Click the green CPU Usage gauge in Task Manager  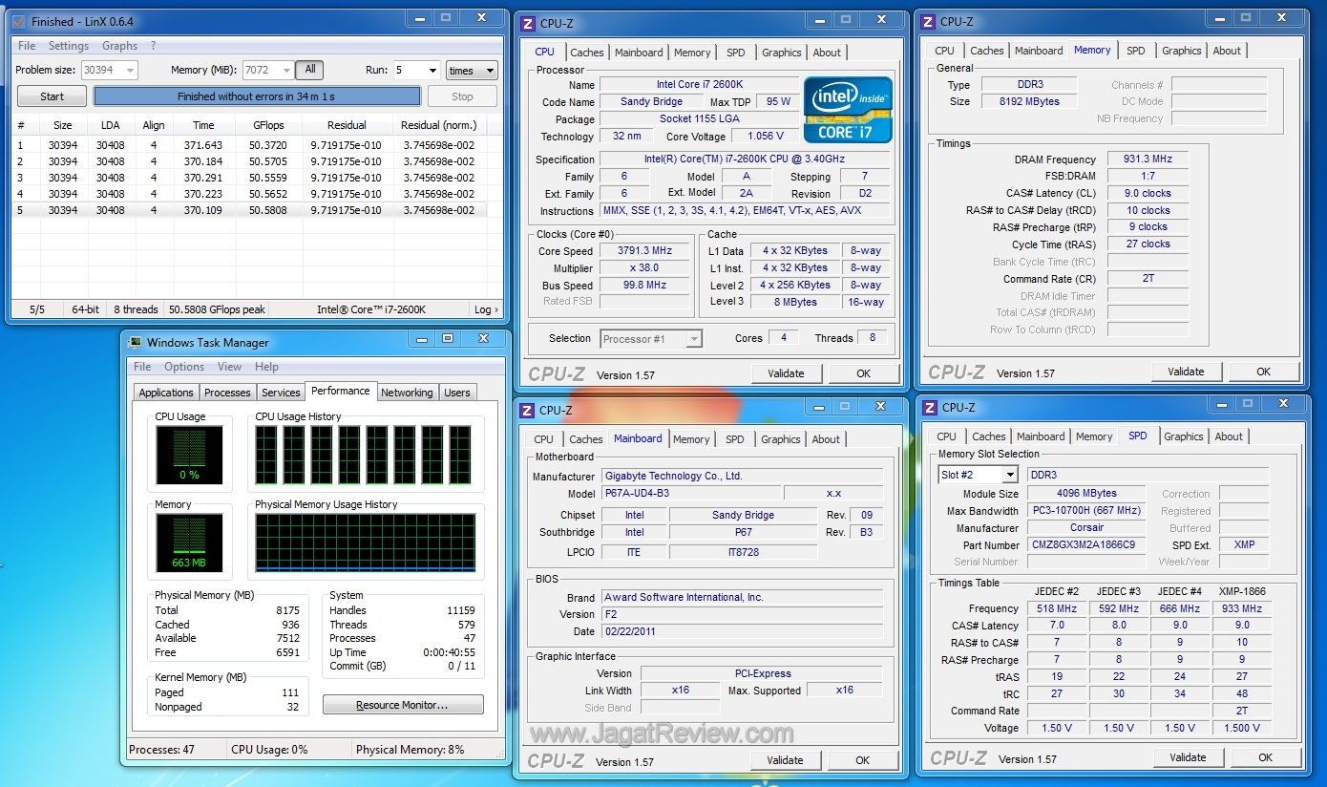189,455
